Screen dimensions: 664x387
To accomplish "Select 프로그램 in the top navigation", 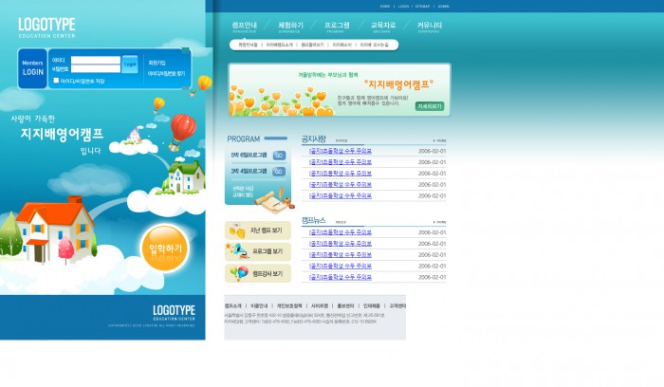I will tap(337, 26).
